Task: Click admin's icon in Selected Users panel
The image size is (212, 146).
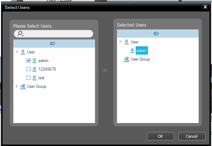Action: pos(132,51)
